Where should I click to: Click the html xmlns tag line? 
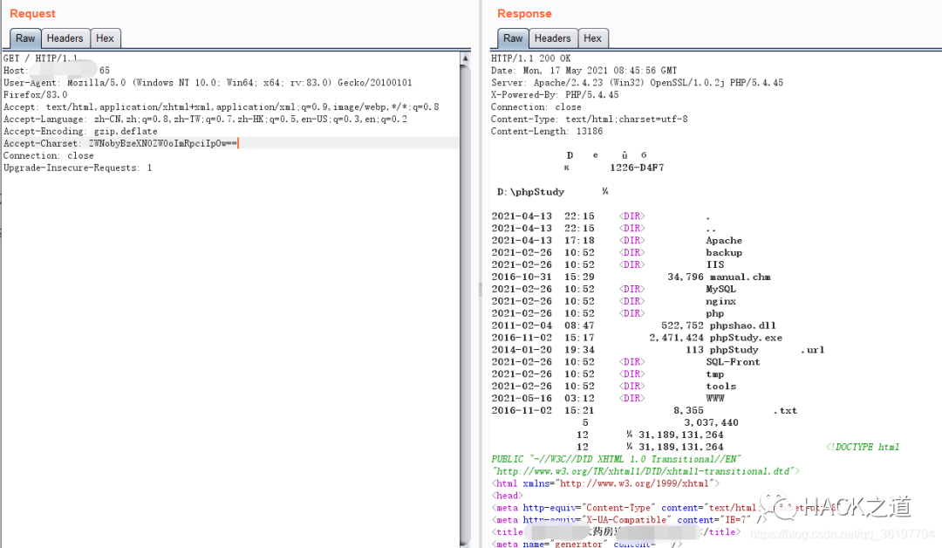(605, 483)
